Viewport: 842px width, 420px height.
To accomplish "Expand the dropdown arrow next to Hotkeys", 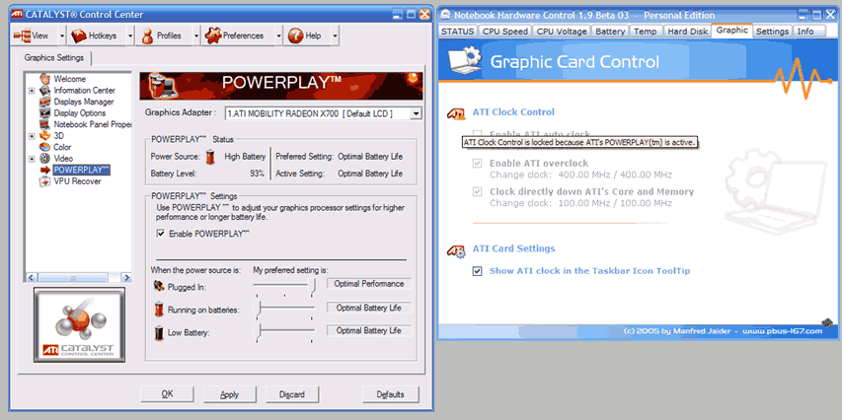I will pos(130,35).
